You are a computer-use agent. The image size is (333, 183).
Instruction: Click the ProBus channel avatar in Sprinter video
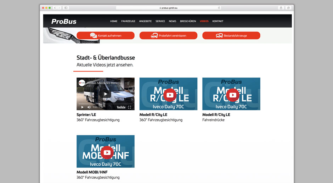tap(82, 83)
